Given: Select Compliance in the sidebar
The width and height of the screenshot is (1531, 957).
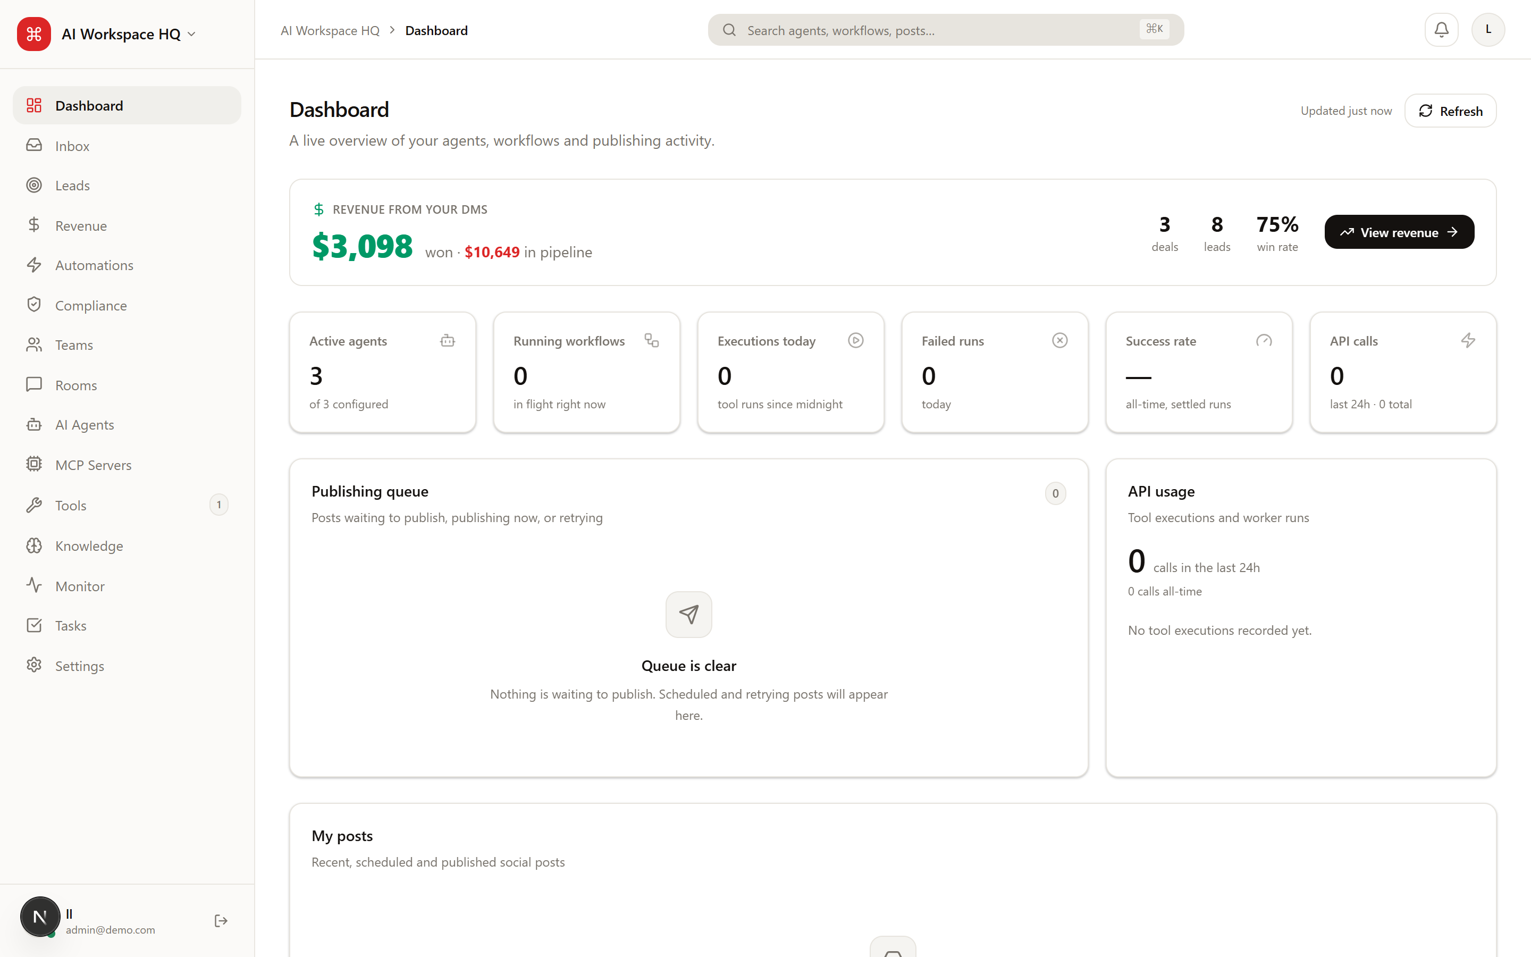Looking at the screenshot, I should (127, 306).
